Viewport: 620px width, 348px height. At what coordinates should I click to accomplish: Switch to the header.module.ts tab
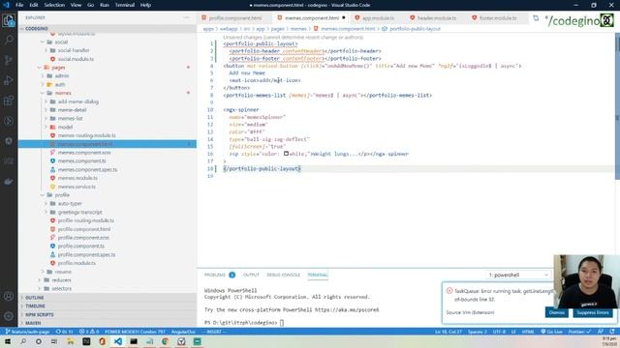tap(436, 18)
